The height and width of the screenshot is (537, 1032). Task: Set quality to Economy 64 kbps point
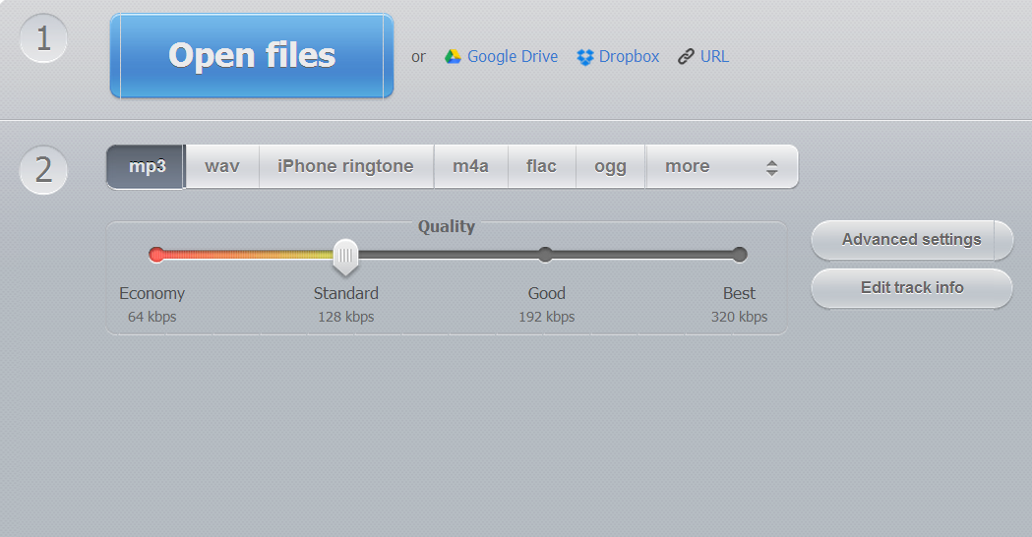click(156, 255)
